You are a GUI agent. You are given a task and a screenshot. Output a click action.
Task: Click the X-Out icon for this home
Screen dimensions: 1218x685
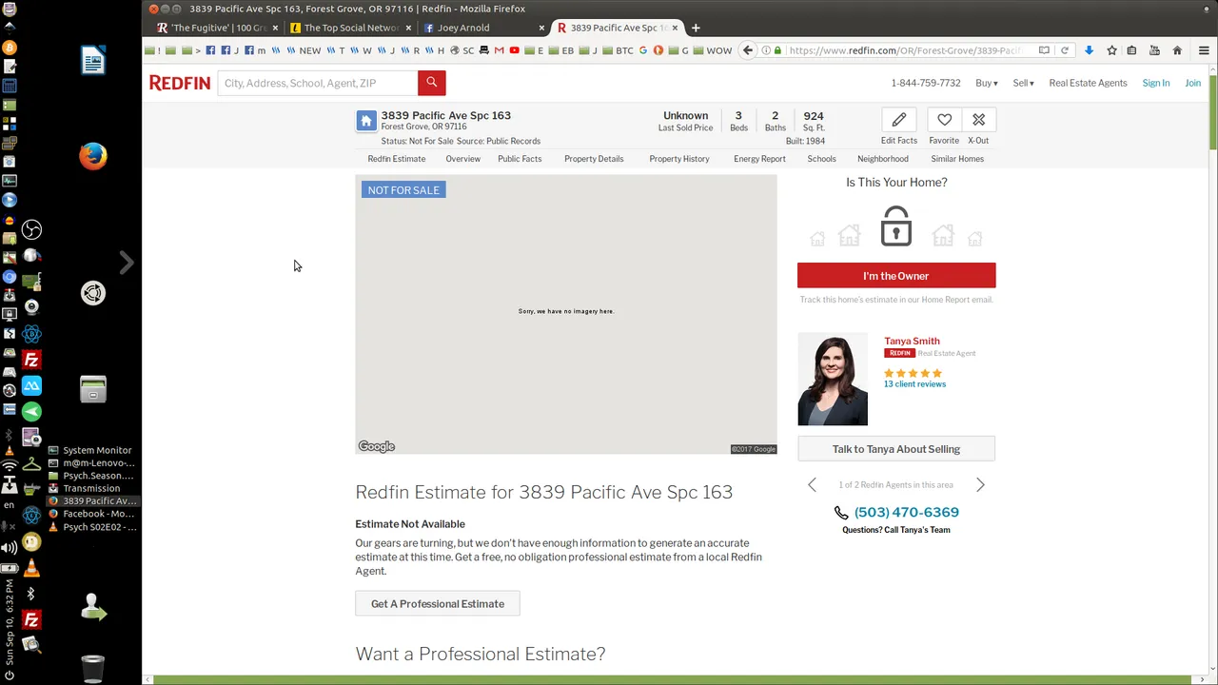click(978, 120)
